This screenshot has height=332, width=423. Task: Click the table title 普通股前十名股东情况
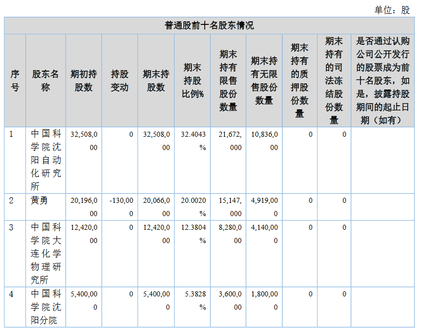click(x=209, y=25)
